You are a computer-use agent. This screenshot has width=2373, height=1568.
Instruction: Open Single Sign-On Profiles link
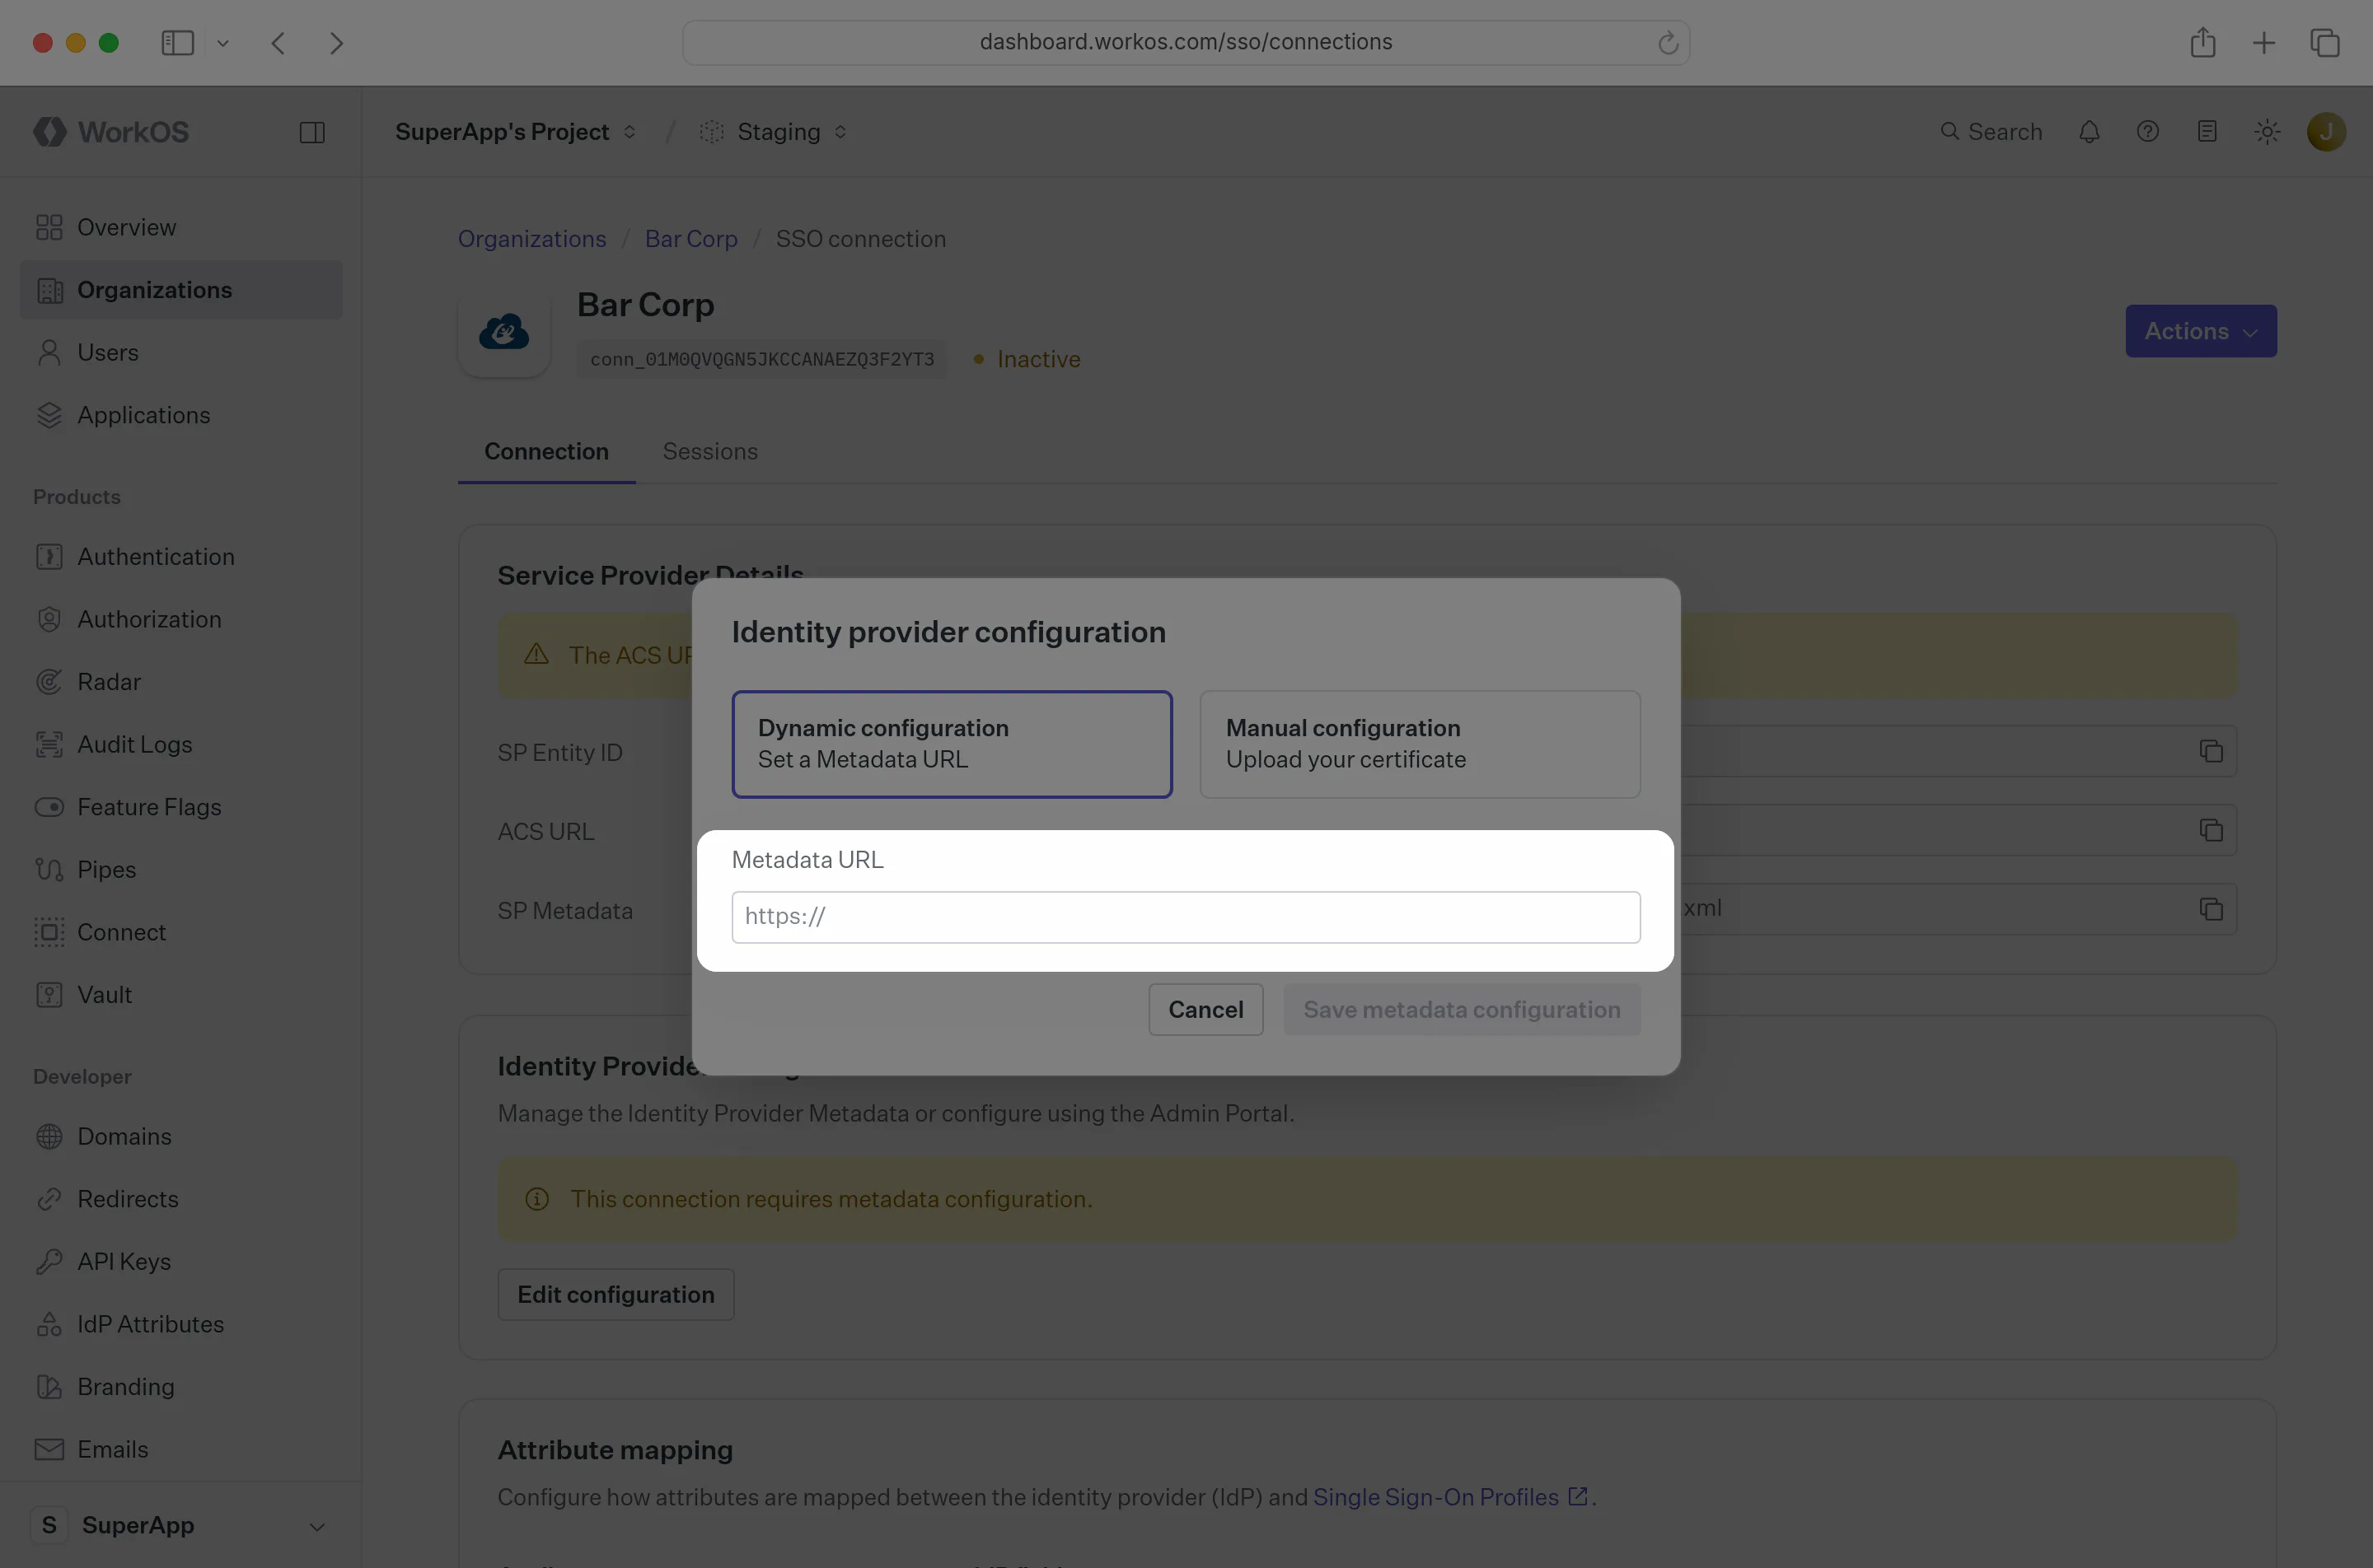click(x=1449, y=1497)
